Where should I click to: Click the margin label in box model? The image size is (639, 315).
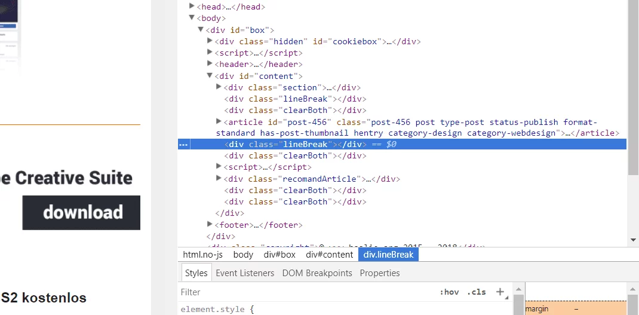coord(537,309)
